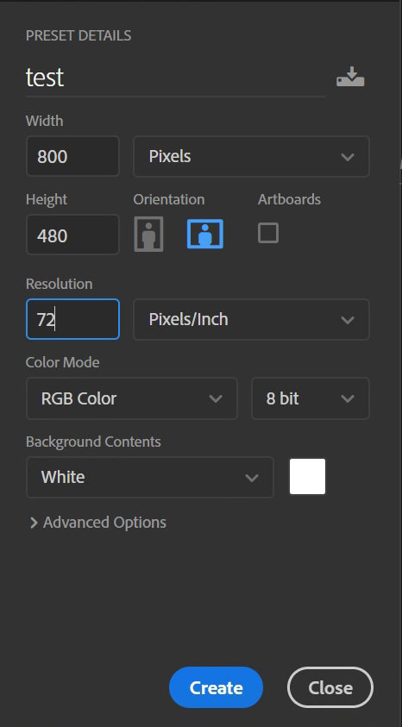Click the preset name field 'test'
This screenshot has height=727, width=402.
click(175, 78)
